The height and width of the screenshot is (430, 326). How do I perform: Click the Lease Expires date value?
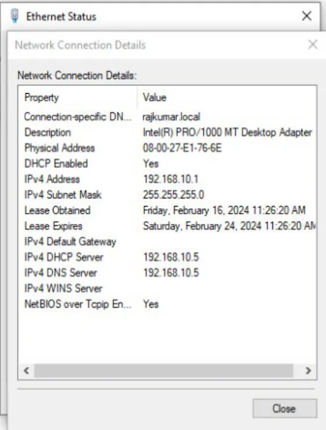pos(229,226)
